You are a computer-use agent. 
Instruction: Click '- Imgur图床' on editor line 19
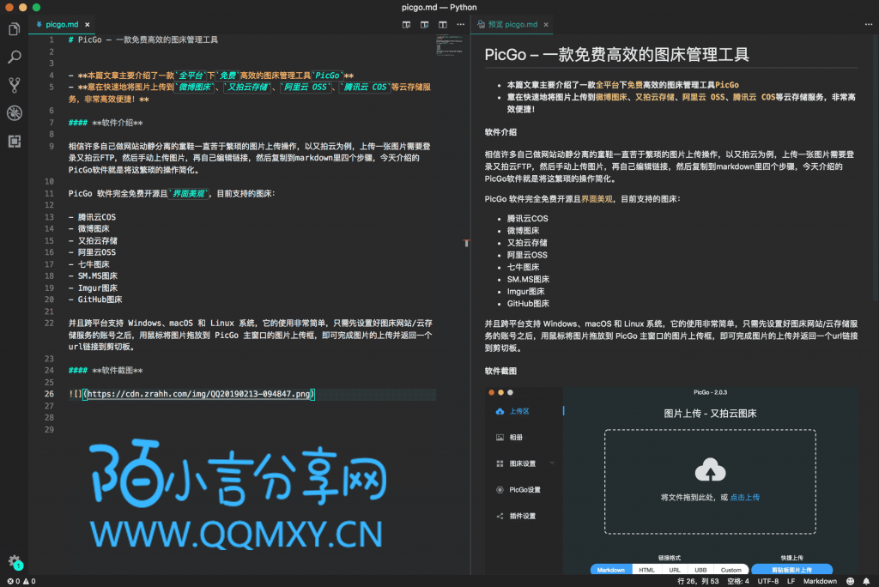pos(93,287)
